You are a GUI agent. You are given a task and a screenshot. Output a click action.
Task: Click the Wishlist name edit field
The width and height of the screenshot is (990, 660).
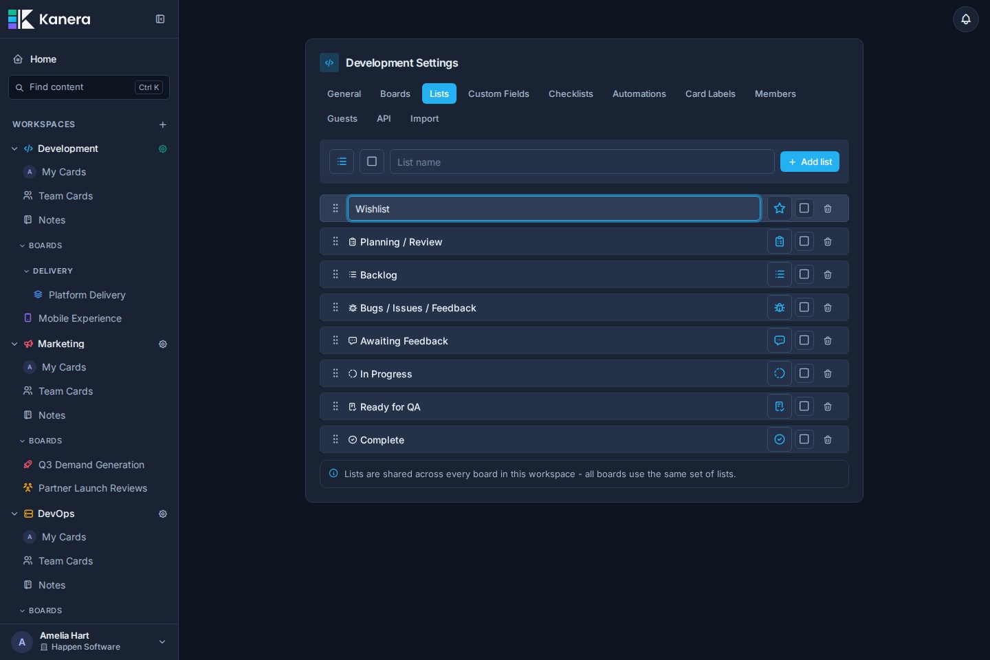point(553,208)
